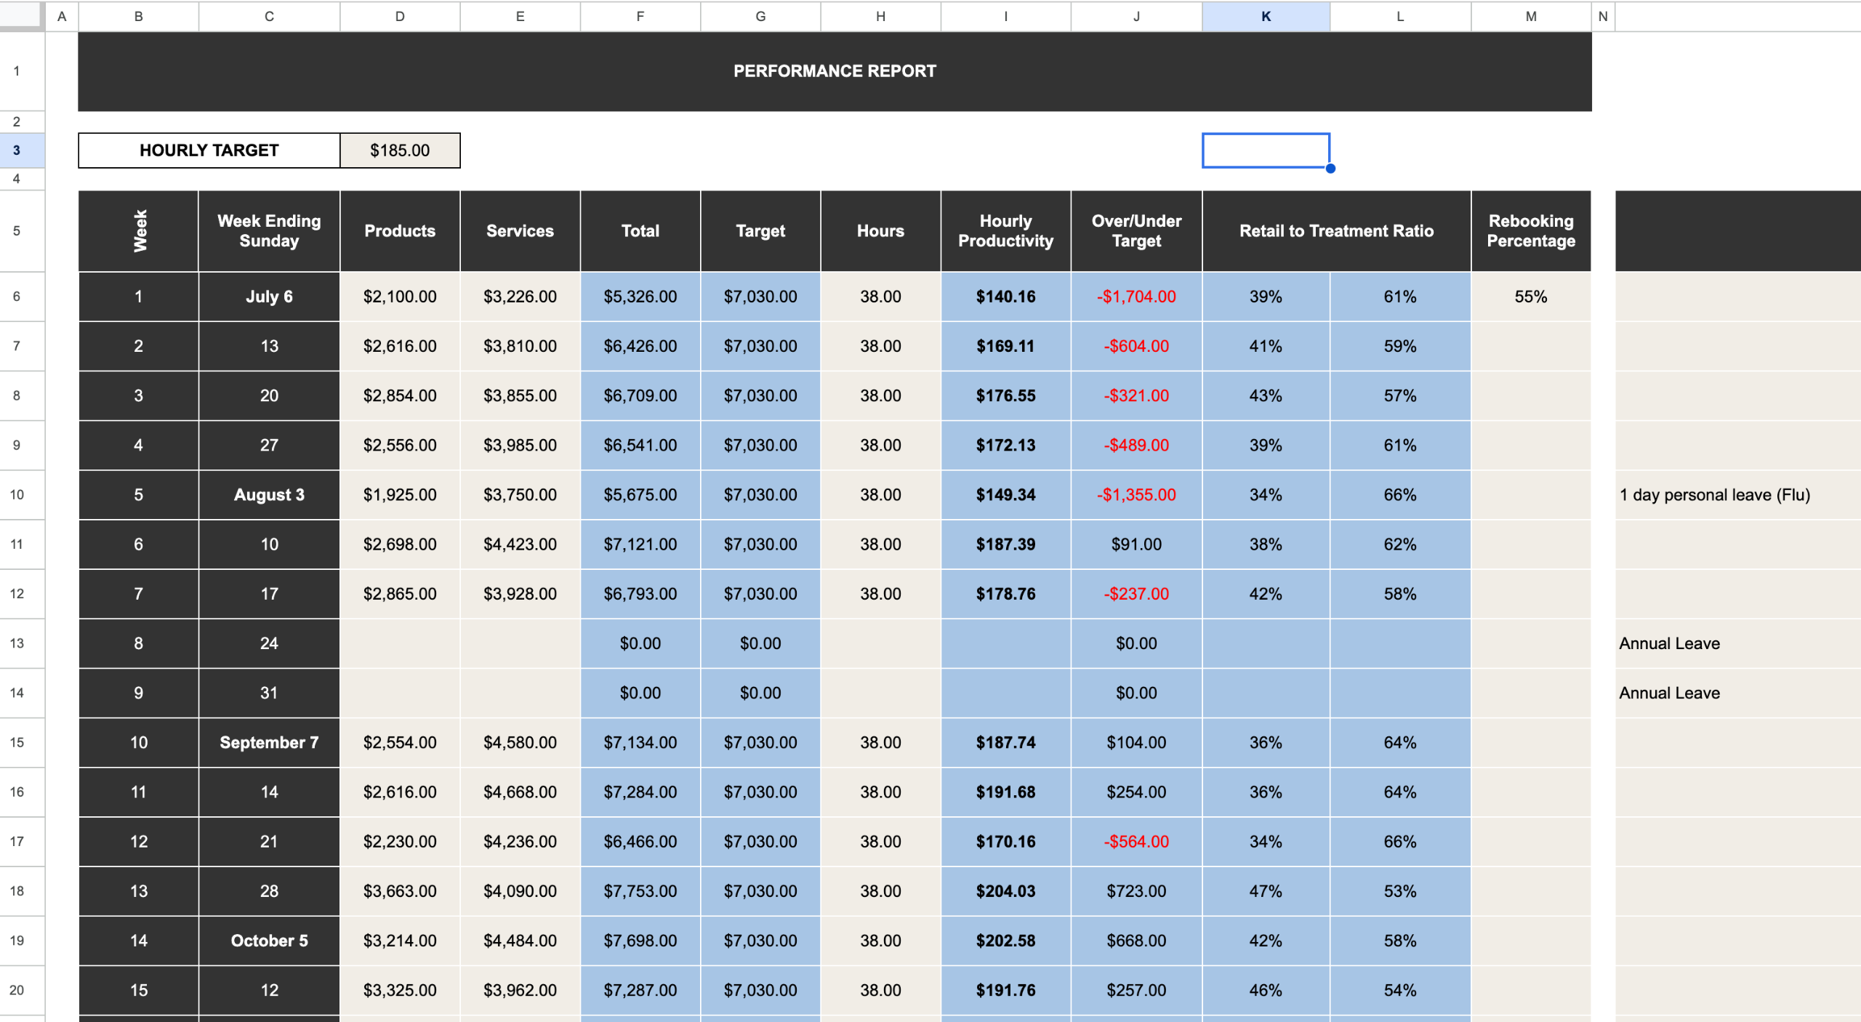
Task: Select the -$1,704.00 over/under cell
Action: coord(1136,297)
